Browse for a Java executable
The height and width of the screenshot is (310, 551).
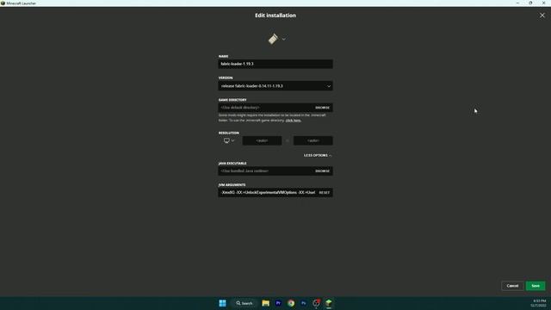coord(322,171)
